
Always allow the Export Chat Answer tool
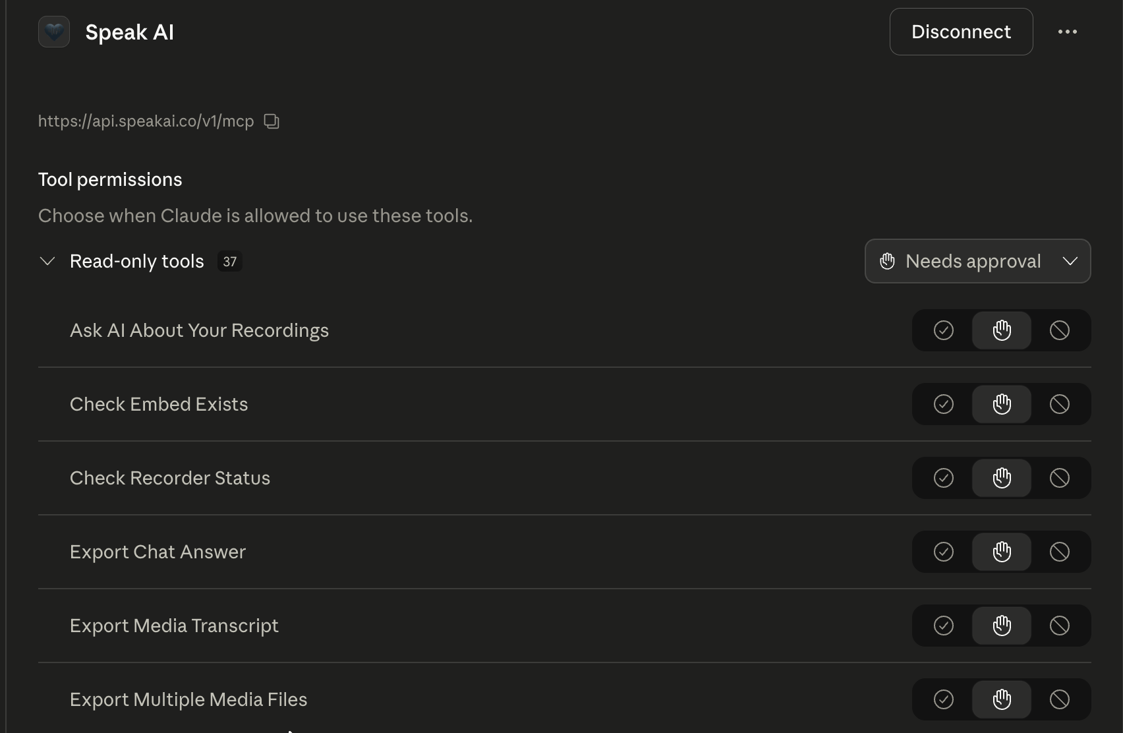coord(944,552)
